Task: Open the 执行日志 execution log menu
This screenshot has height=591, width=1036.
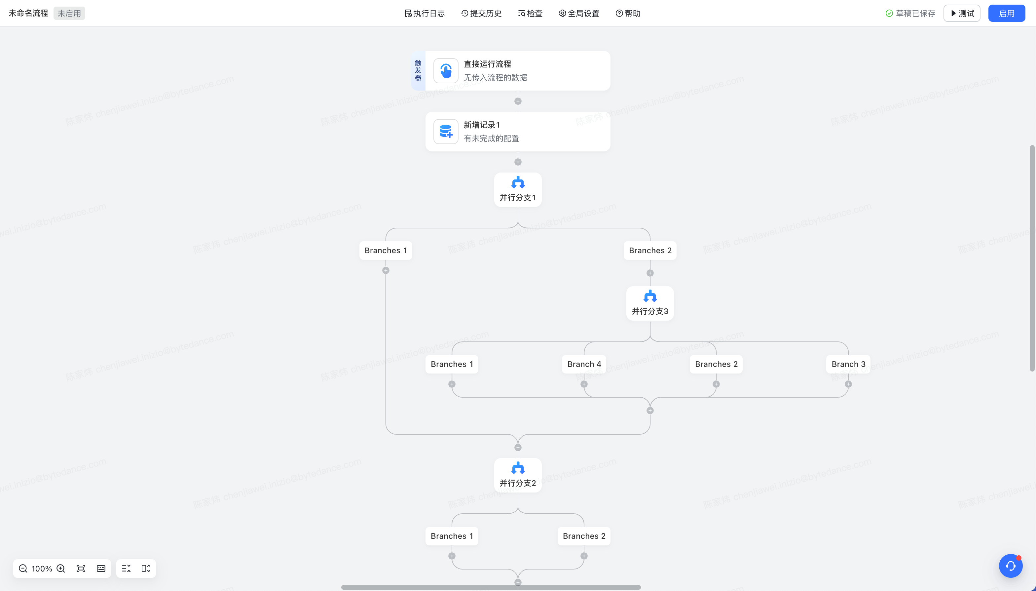Action: pos(424,14)
